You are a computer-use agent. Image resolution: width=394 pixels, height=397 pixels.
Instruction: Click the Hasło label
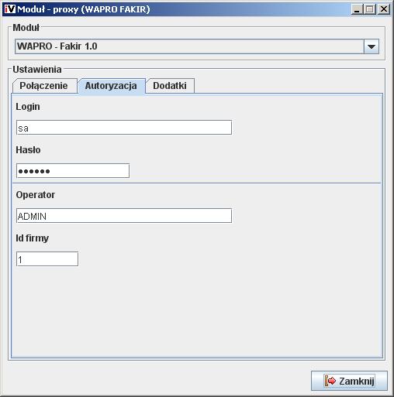28,150
